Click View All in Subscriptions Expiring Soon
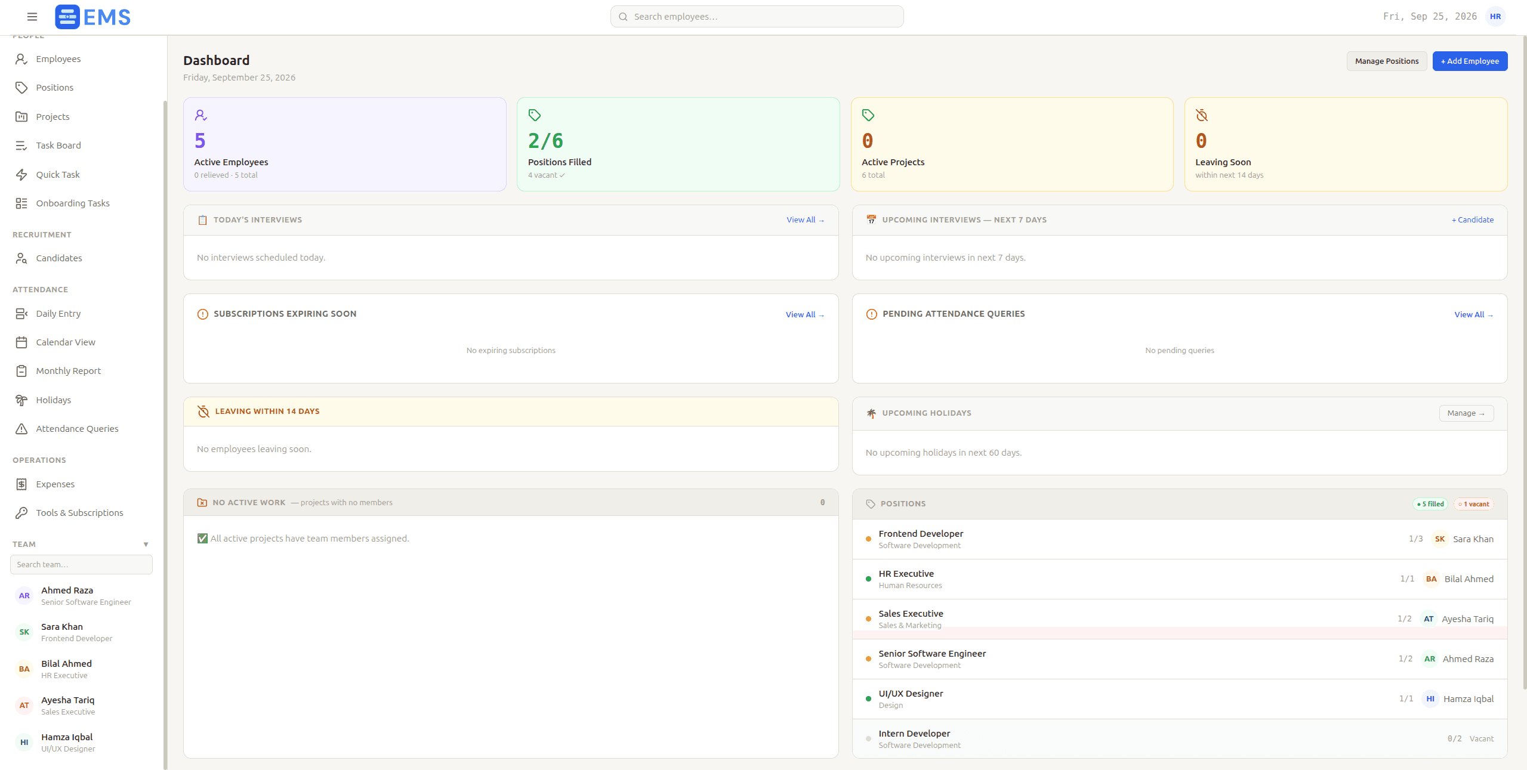This screenshot has height=770, width=1527. point(804,315)
